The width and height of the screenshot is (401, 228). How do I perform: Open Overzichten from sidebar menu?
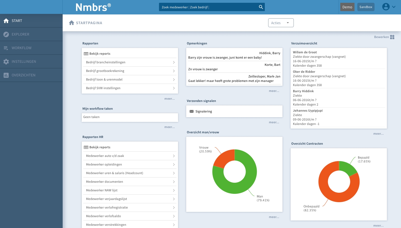tap(31, 75)
